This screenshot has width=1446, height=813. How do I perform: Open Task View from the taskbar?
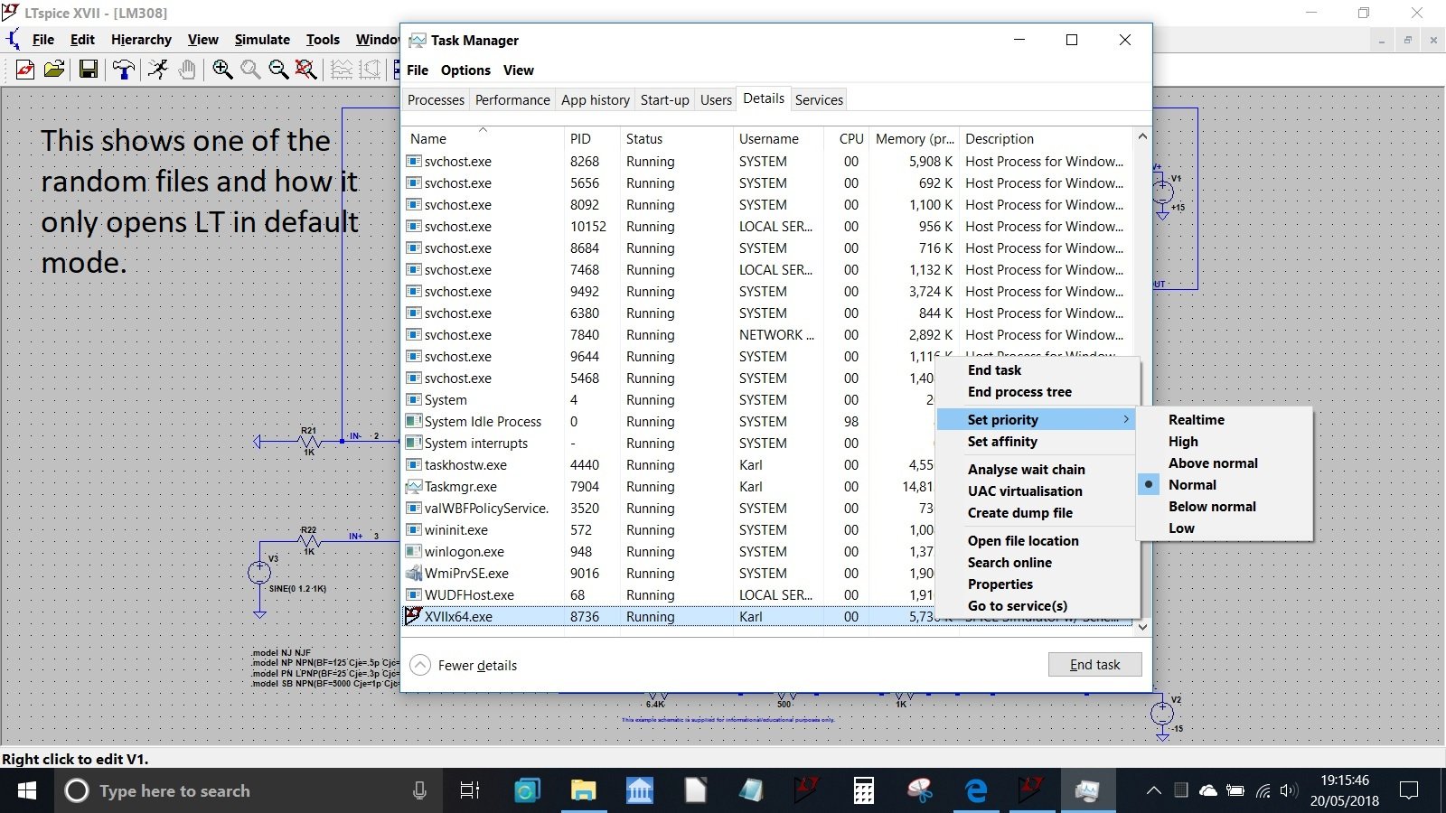[470, 791]
